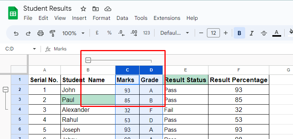Select row 1 header

tap(20, 80)
